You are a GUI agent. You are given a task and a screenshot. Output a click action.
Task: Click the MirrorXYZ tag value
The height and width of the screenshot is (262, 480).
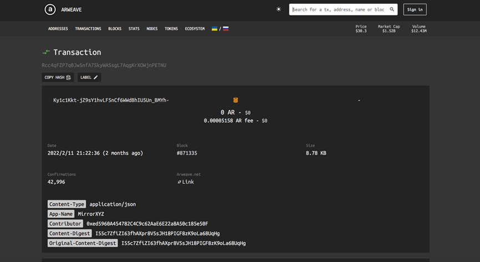pyautogui.click(x=91, y=214)
